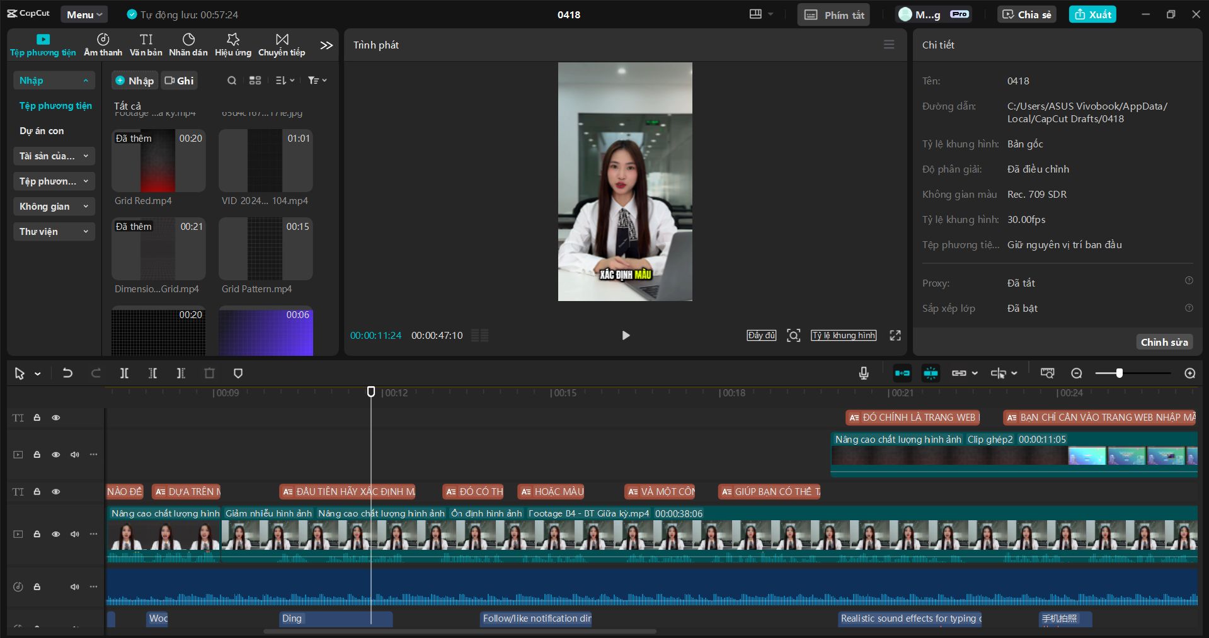Open the Hiệu ứng tab
This screenshot has height=638, width=1209.
[x=233, y=45]
